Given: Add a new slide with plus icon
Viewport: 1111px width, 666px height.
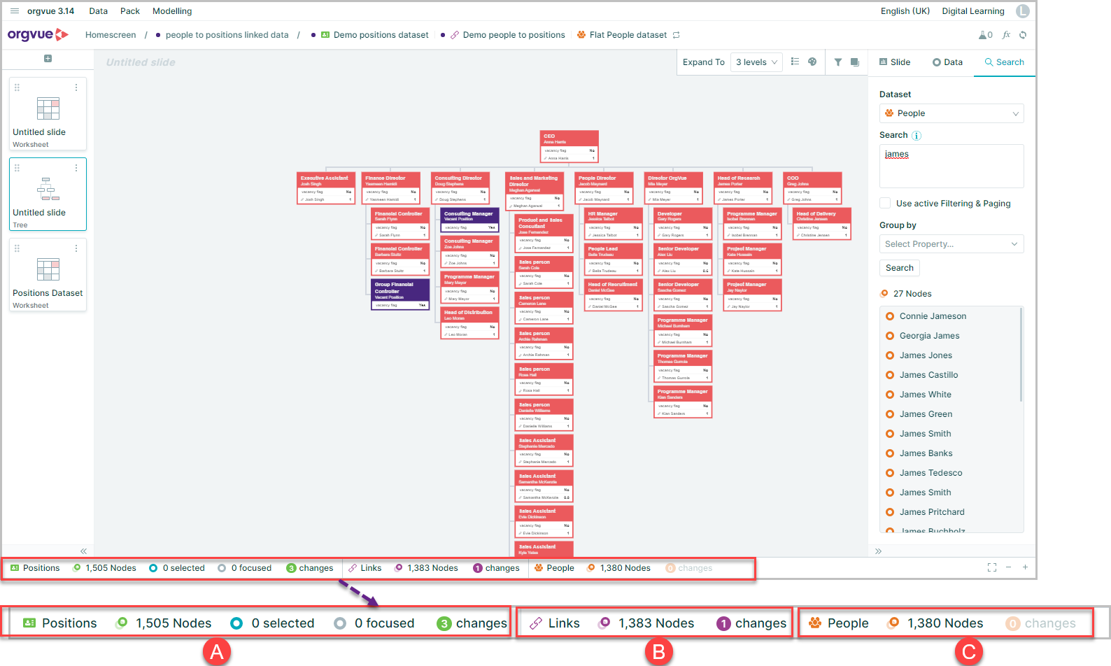Looking at the screenshot, I should point(48,59).
